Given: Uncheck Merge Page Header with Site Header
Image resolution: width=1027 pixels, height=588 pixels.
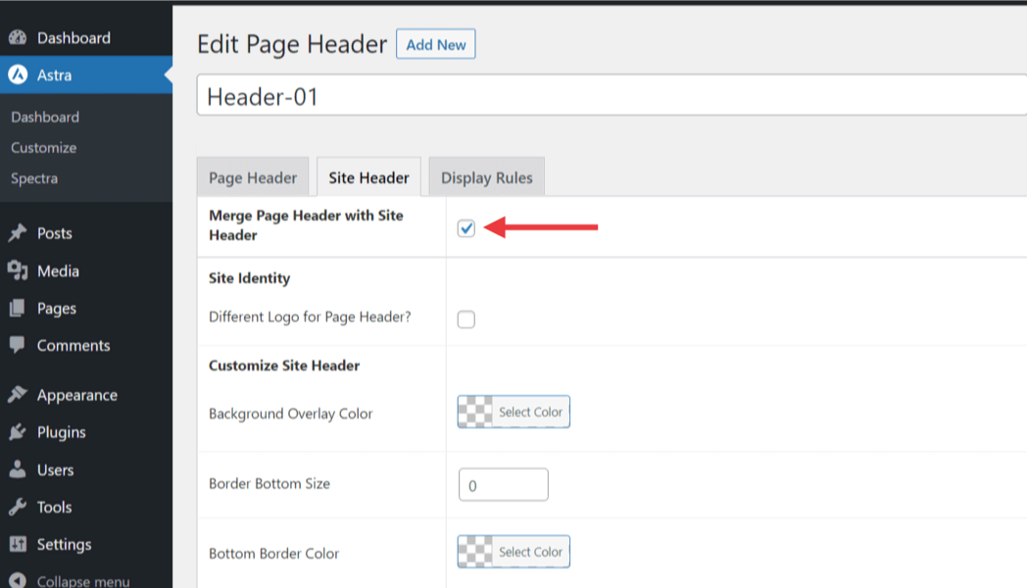Looking at the screenshot, I should coord(465,228).
